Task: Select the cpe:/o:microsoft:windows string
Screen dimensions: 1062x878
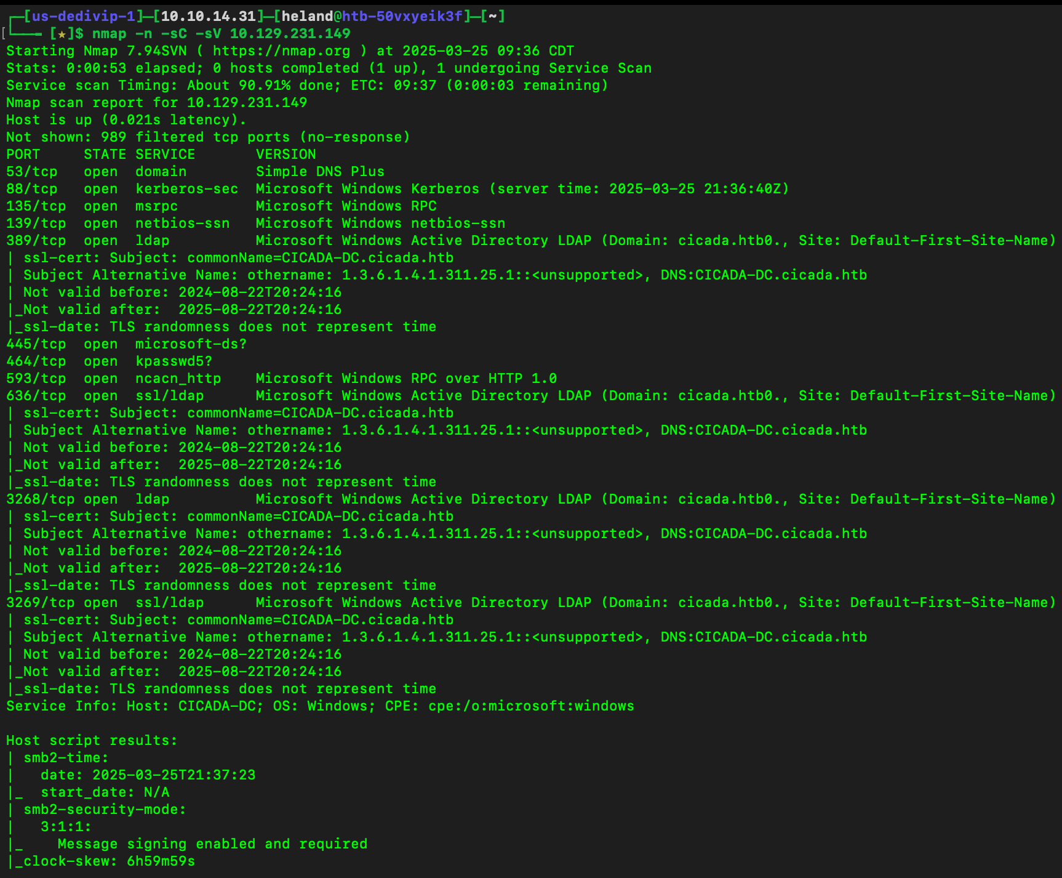Action: pos(531,706)
